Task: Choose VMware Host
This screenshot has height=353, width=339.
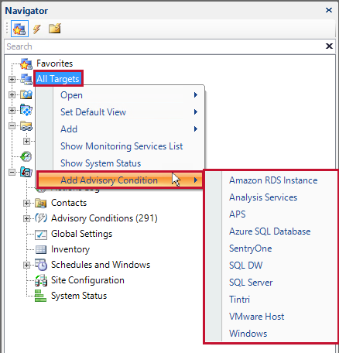Action: click(257, 317)
